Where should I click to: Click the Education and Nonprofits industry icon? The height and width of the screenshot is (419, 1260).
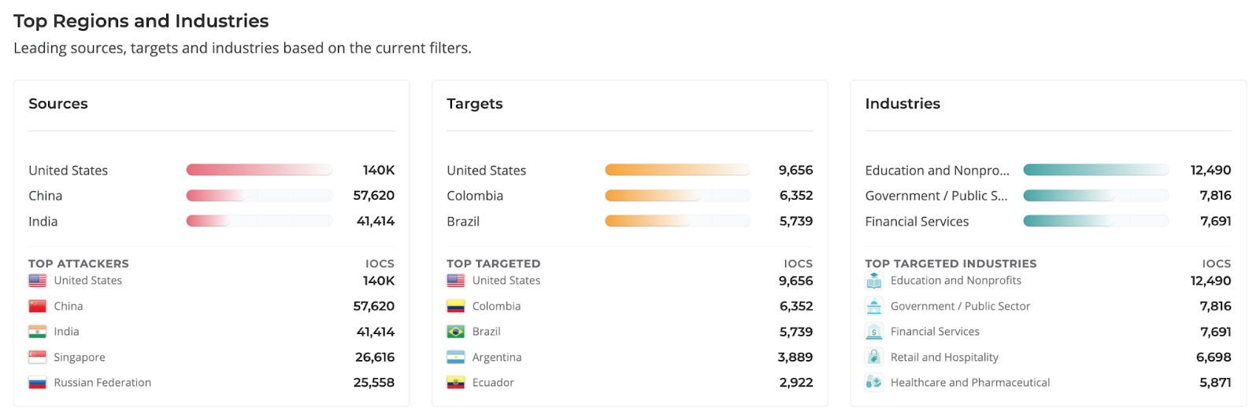coord(874,281)
